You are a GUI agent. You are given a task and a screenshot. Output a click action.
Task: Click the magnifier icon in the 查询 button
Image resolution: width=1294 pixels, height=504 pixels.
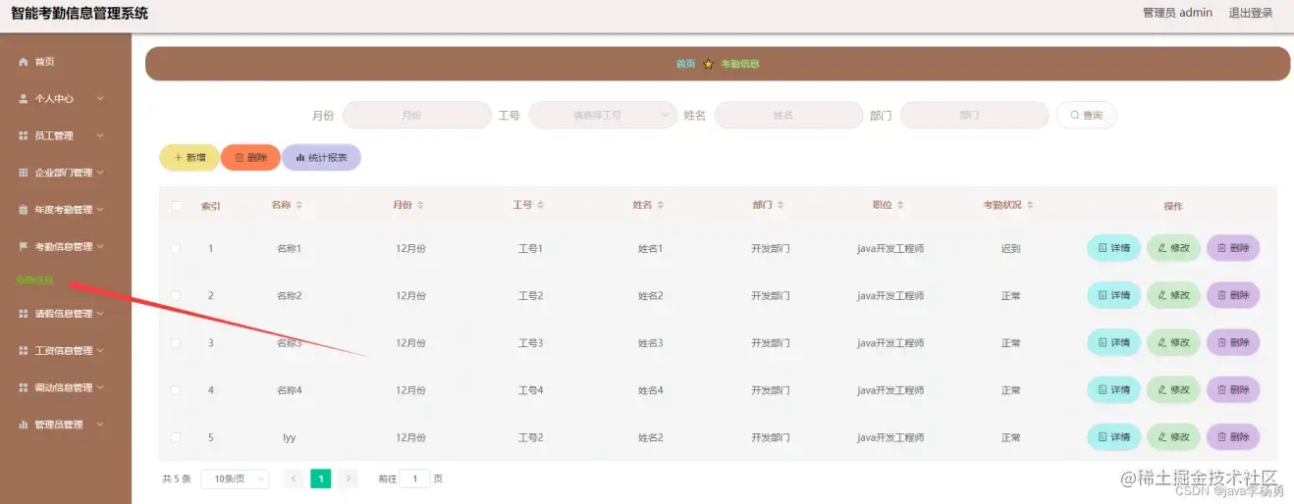[1075, 116]
